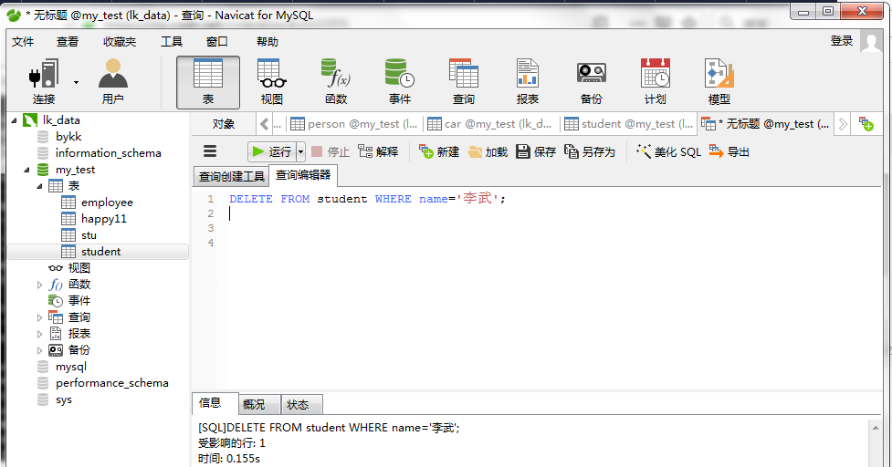Click the user avatar icon
Image resolution: width=892 pixels, height=467 pixels.
point(871,41)
